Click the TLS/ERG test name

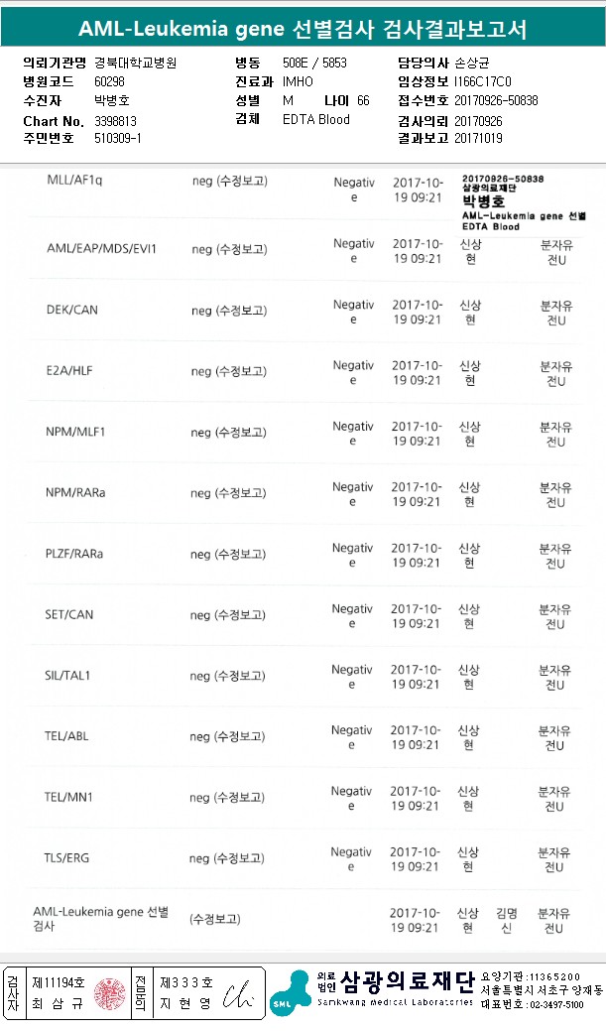(67, 857)
